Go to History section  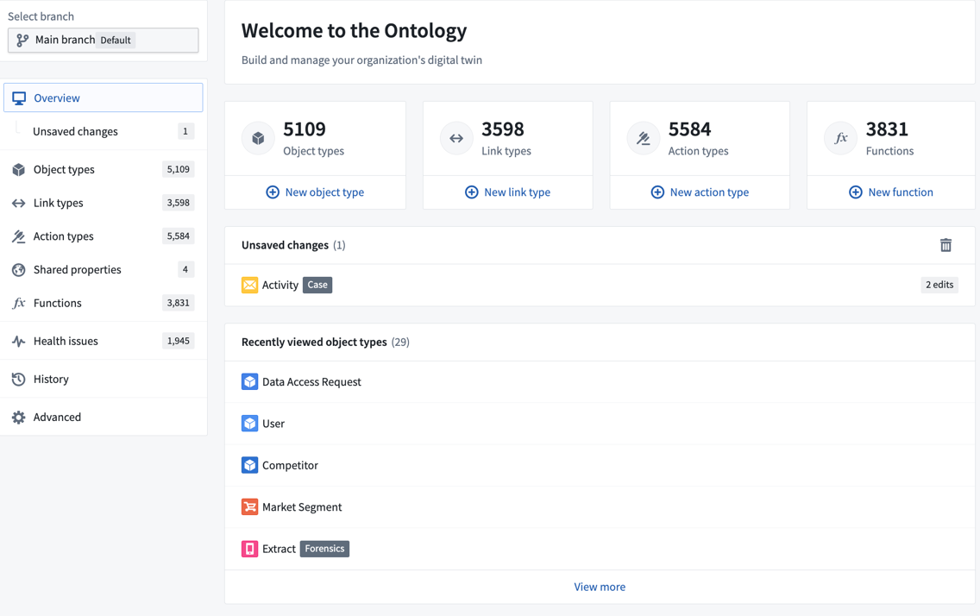click(x=51, y=379)
